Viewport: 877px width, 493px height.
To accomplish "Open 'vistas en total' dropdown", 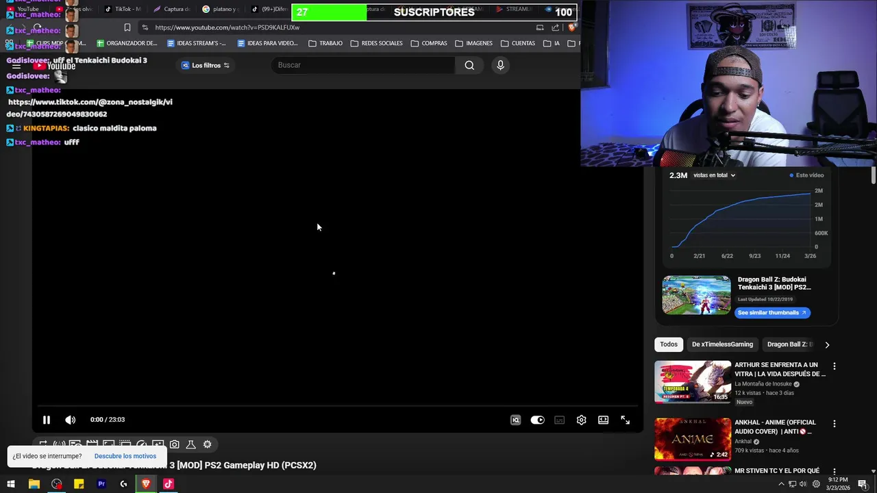I will tap(714, 175).
